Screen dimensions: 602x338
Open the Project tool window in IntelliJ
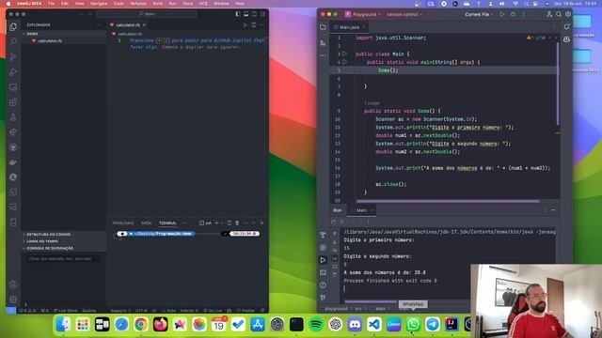(x=323, y=27)
